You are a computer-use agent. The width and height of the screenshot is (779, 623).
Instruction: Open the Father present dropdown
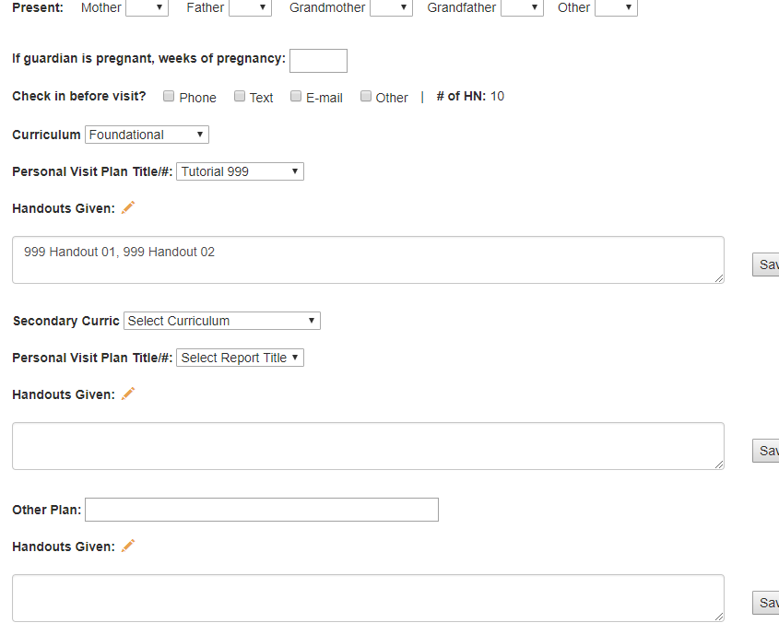pyautogui.click(x=250, y=7)
